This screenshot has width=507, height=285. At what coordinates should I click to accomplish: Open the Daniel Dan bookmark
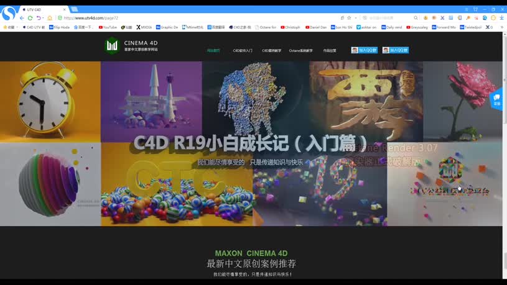316,27
